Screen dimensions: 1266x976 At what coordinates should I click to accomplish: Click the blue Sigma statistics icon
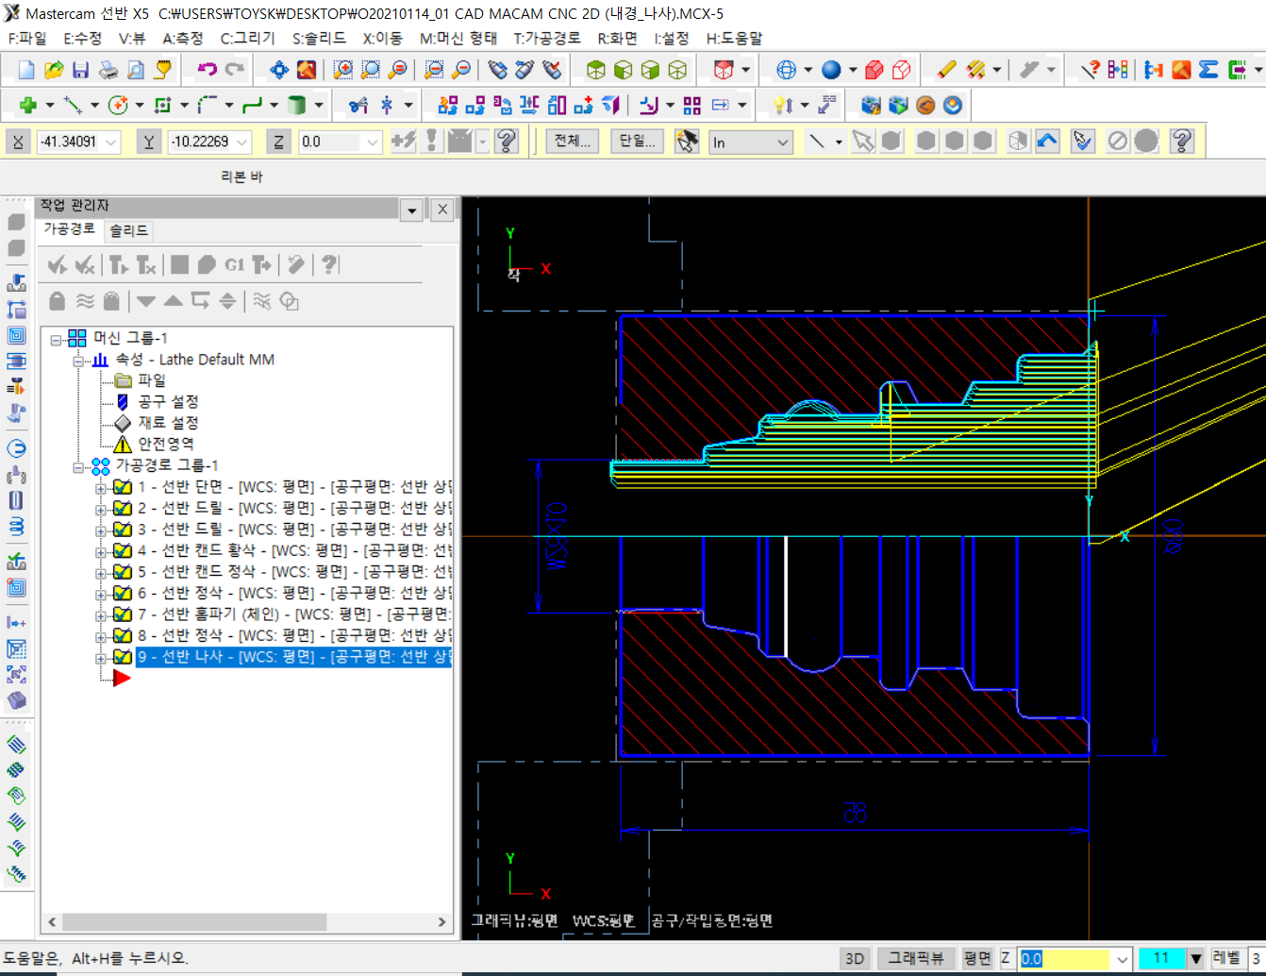1208,70
